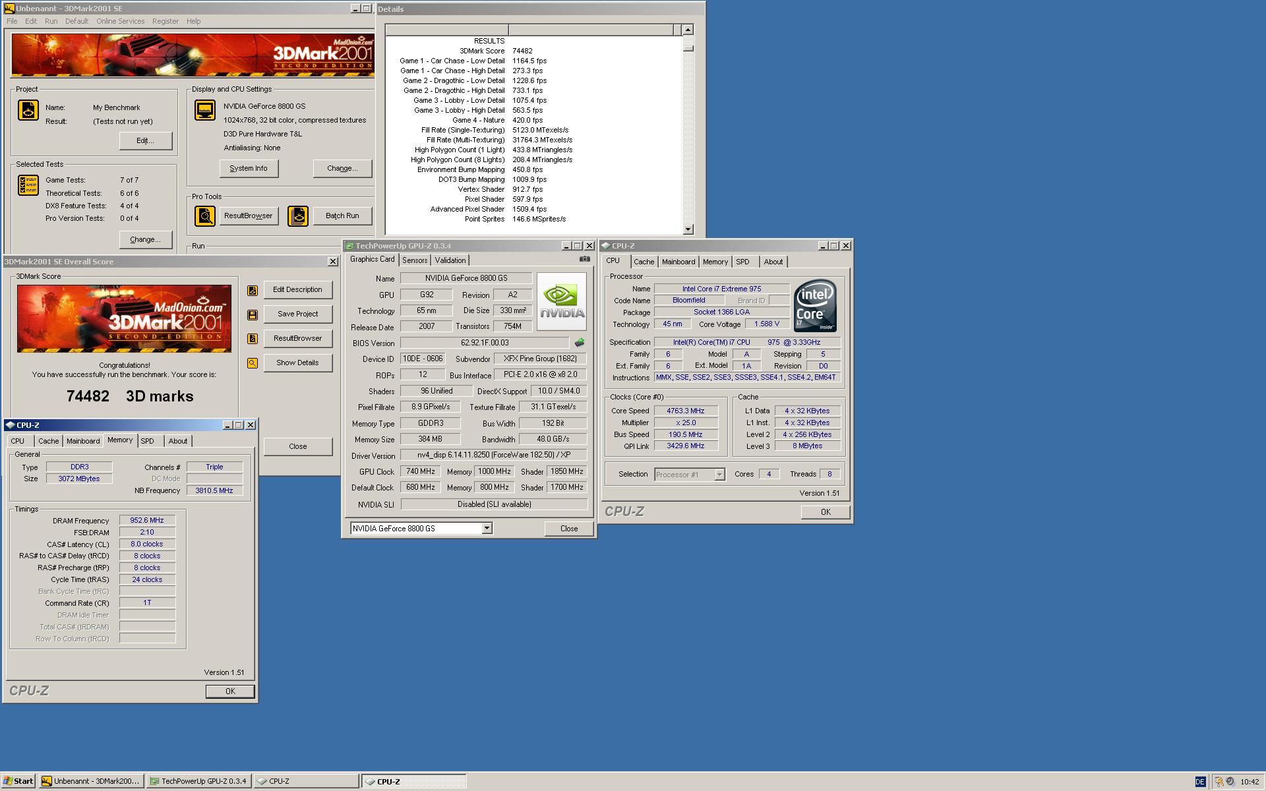
Task: Click the Save Project floppy icon
Action: point(253,314)
